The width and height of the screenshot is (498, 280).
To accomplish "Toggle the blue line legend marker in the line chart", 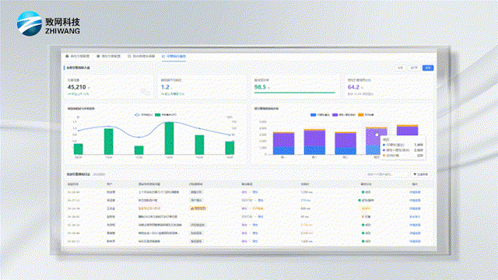I will click(137, 115).
